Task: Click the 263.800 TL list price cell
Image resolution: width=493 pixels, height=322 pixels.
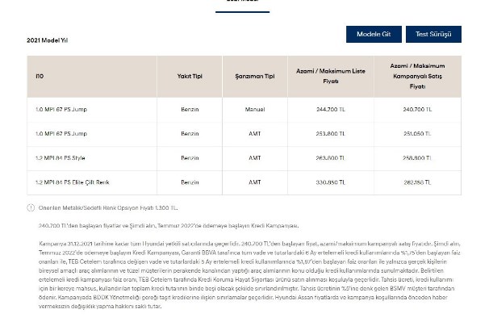Action: click(331, 158)
